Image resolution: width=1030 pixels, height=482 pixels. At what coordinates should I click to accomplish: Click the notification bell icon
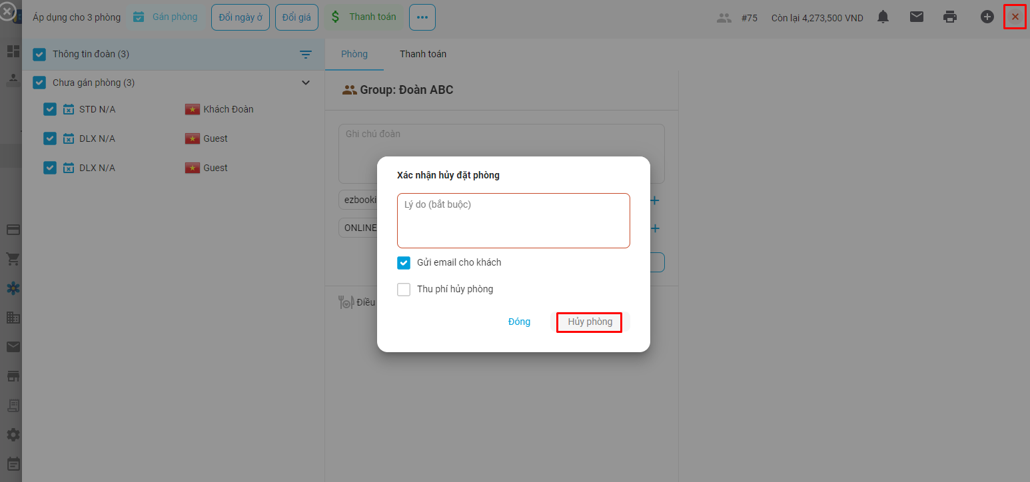(x=883, y=17)
